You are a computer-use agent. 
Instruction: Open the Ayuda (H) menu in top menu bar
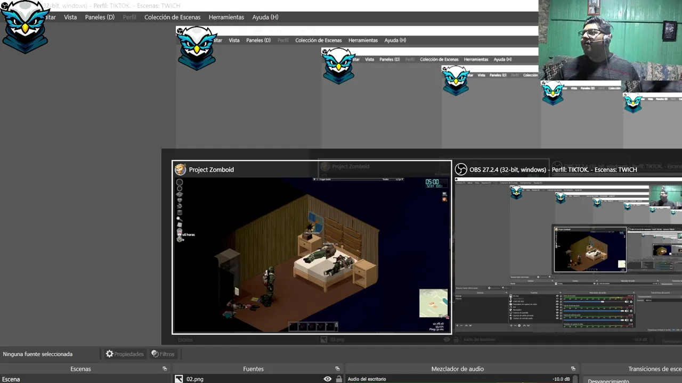click(x=265, y=17)
